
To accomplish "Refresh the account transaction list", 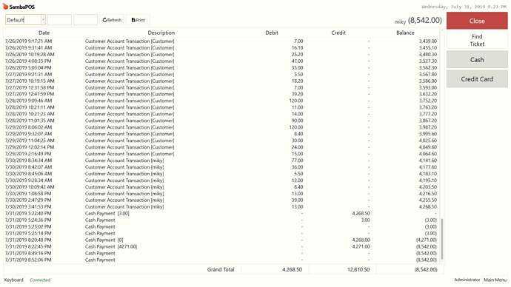I will click(x=112, y=20).
